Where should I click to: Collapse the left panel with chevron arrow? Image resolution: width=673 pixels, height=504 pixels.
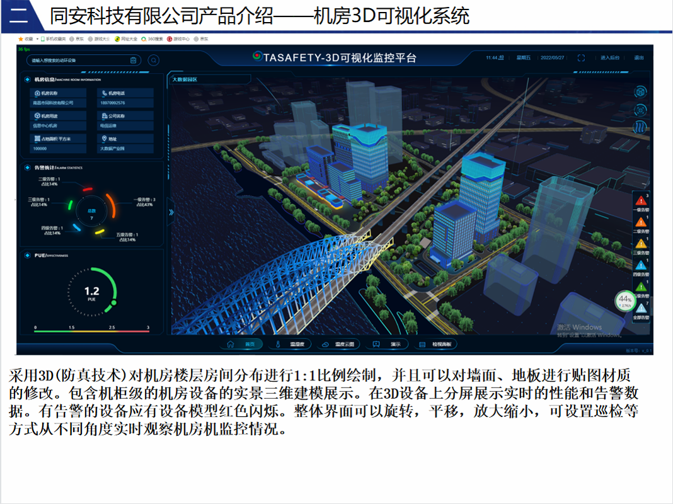pos(170,214)
